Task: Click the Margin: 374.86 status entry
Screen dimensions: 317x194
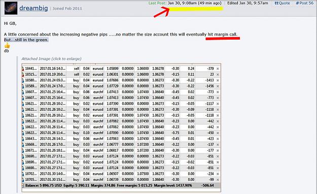Action: (x=103, y=185)
